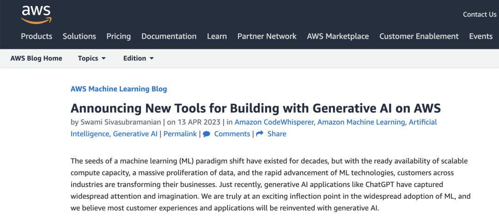Open the AWS Machine Learning Blog link

click(x=119, y=89)
